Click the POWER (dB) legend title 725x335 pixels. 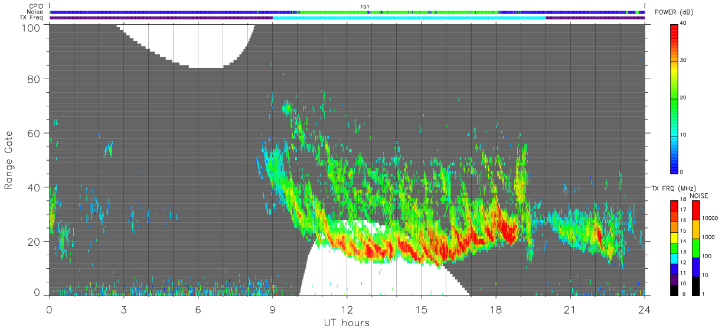coord(674,12)
